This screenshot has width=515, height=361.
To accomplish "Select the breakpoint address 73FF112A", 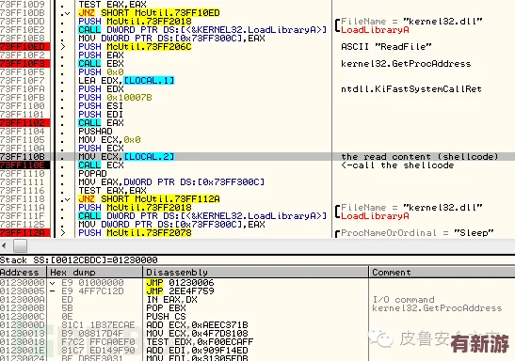I will click(25, 233).
